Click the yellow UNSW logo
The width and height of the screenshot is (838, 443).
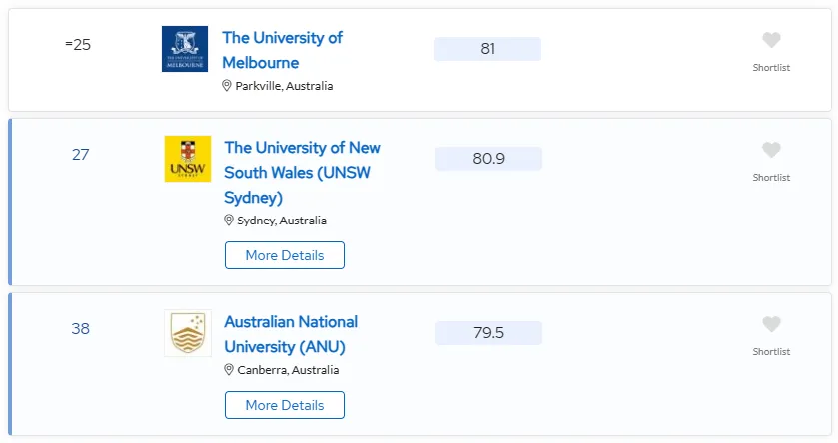coord(188,159)
